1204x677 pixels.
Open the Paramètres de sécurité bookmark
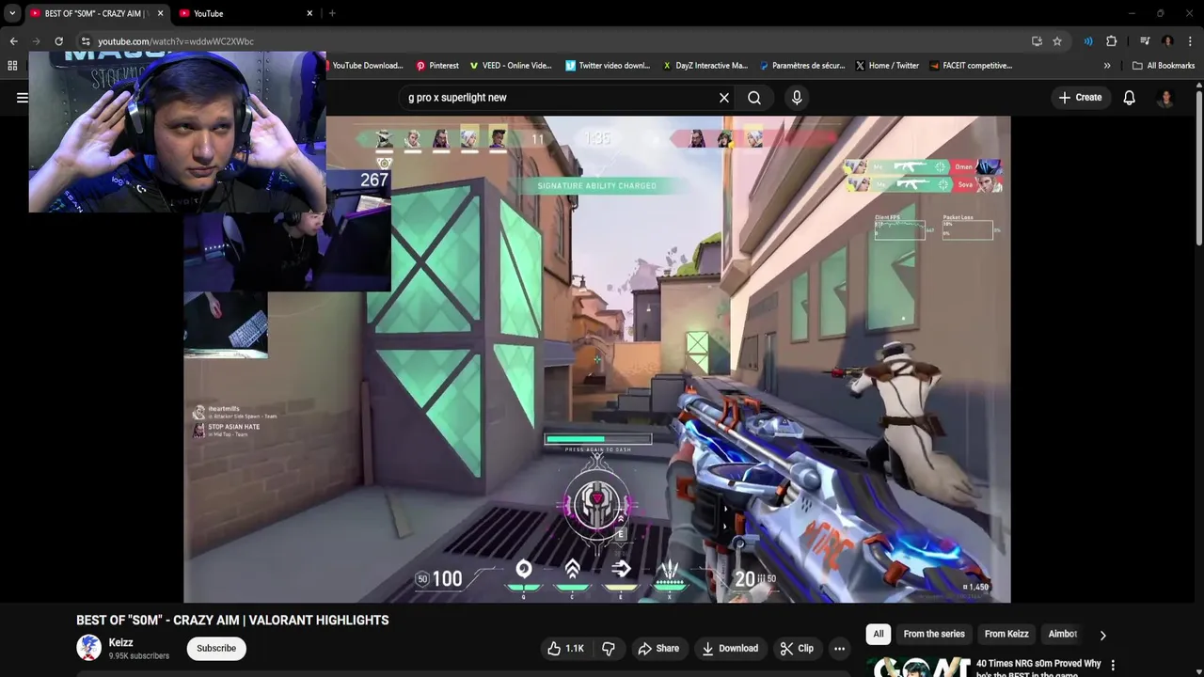coord(801,66)
